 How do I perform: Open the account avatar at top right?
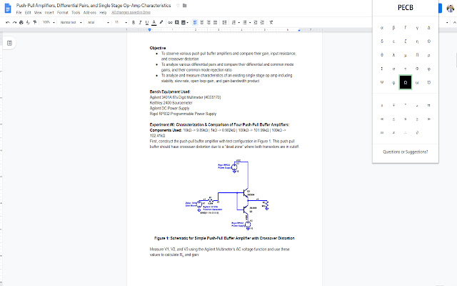pos(451,8)
